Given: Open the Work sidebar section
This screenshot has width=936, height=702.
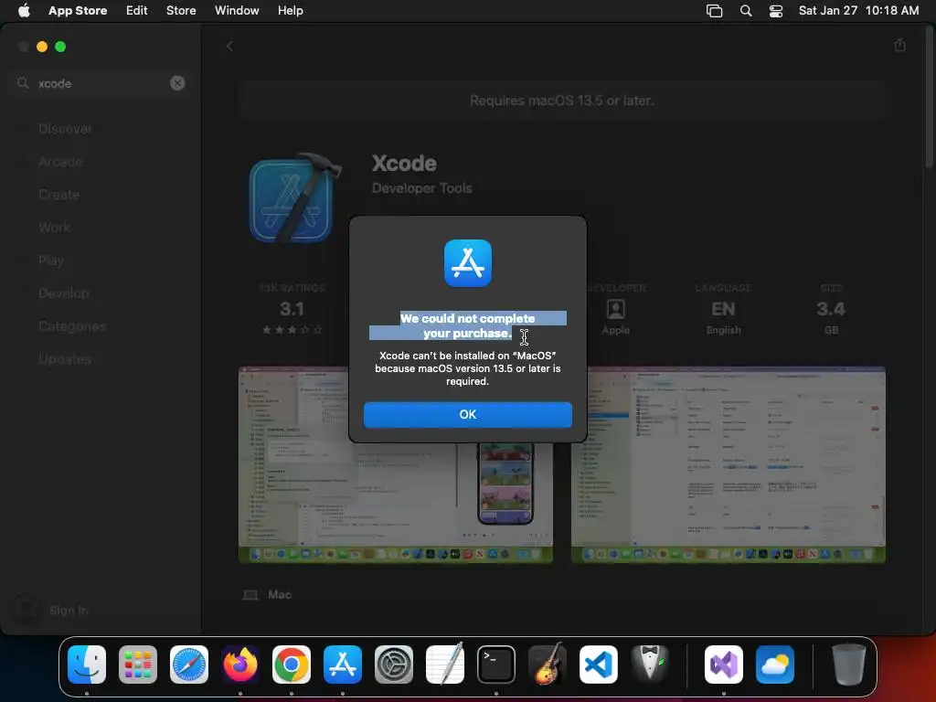Looking at the screenshot, I should tap(54, 228).
